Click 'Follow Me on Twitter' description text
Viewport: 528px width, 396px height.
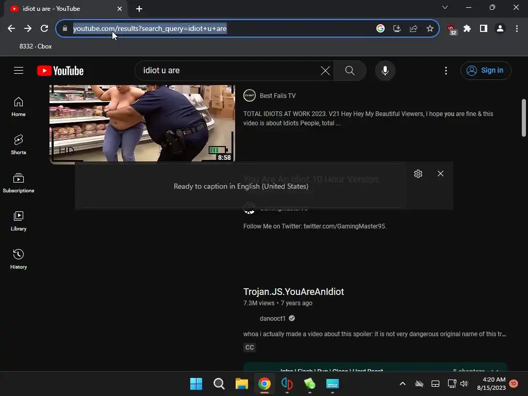click(x=315, y=226)
